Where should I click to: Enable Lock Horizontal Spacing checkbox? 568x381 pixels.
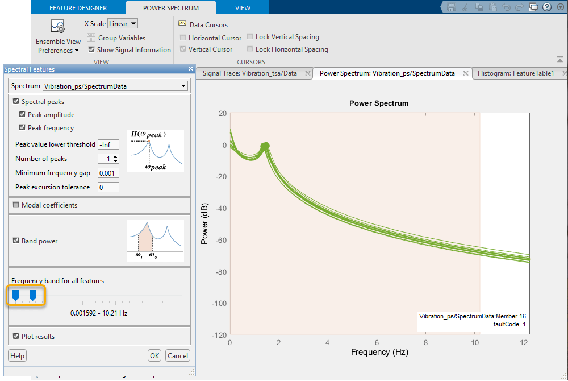pos(250,48)
